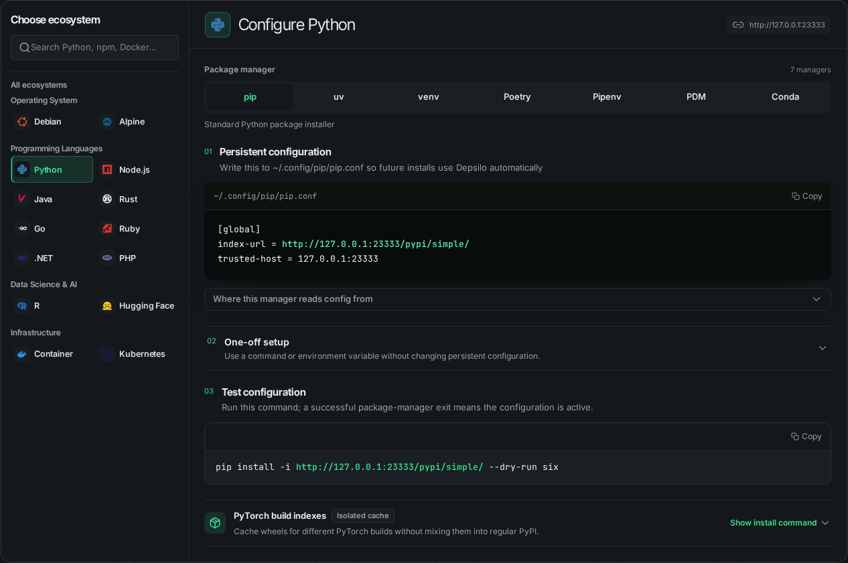
Task: Select the Debian icon in the sidebar
Action: (22, 122)
